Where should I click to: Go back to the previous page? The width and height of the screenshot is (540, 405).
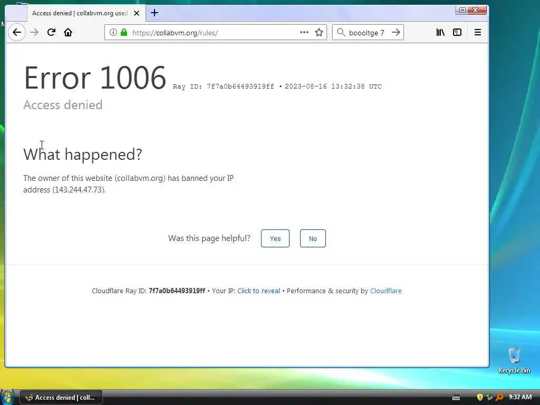click(x=16, y=32)
